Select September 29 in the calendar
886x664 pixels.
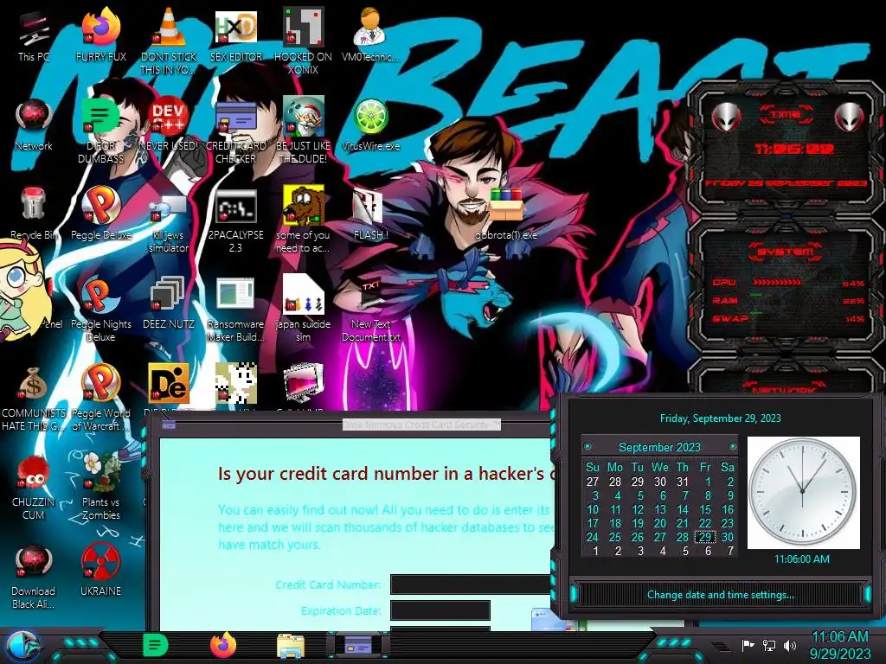[x=704, y=537]
